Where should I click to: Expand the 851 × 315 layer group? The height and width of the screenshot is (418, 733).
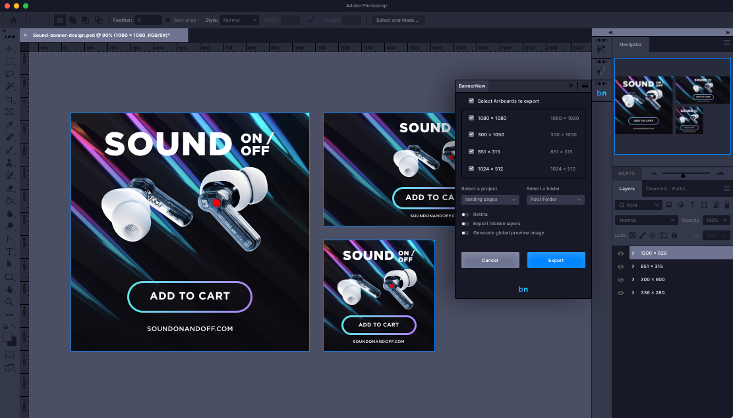tap(633, 266)
